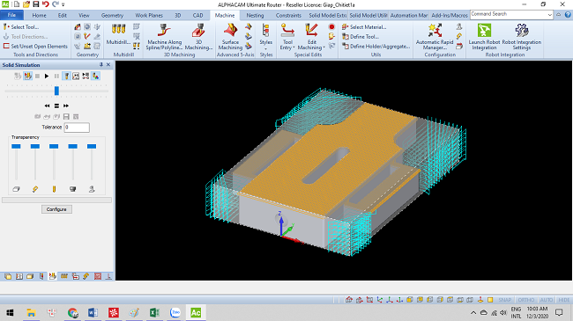Click the Configure button
Viewport: 573px width, 321px height.
56,209
